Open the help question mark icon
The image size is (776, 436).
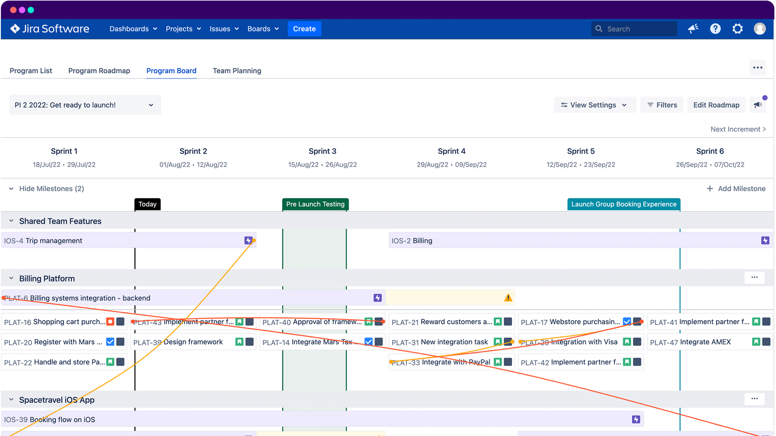(715, 29)
